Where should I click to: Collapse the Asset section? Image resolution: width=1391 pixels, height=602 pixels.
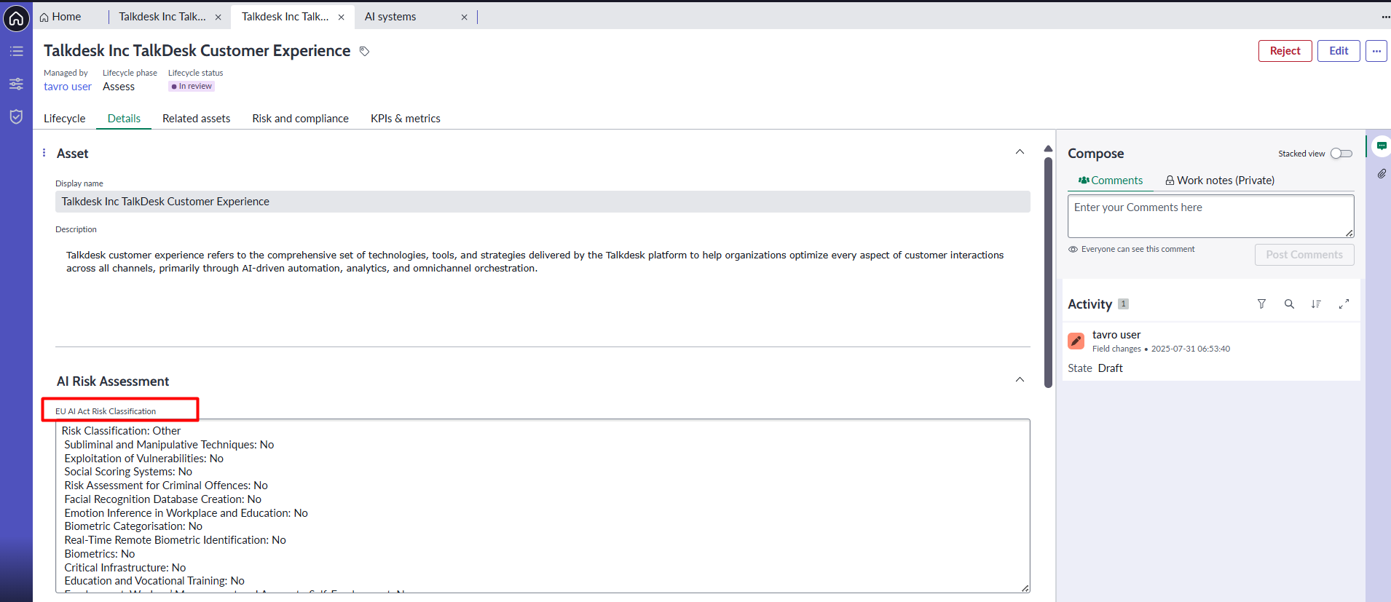pos(1020,152)
